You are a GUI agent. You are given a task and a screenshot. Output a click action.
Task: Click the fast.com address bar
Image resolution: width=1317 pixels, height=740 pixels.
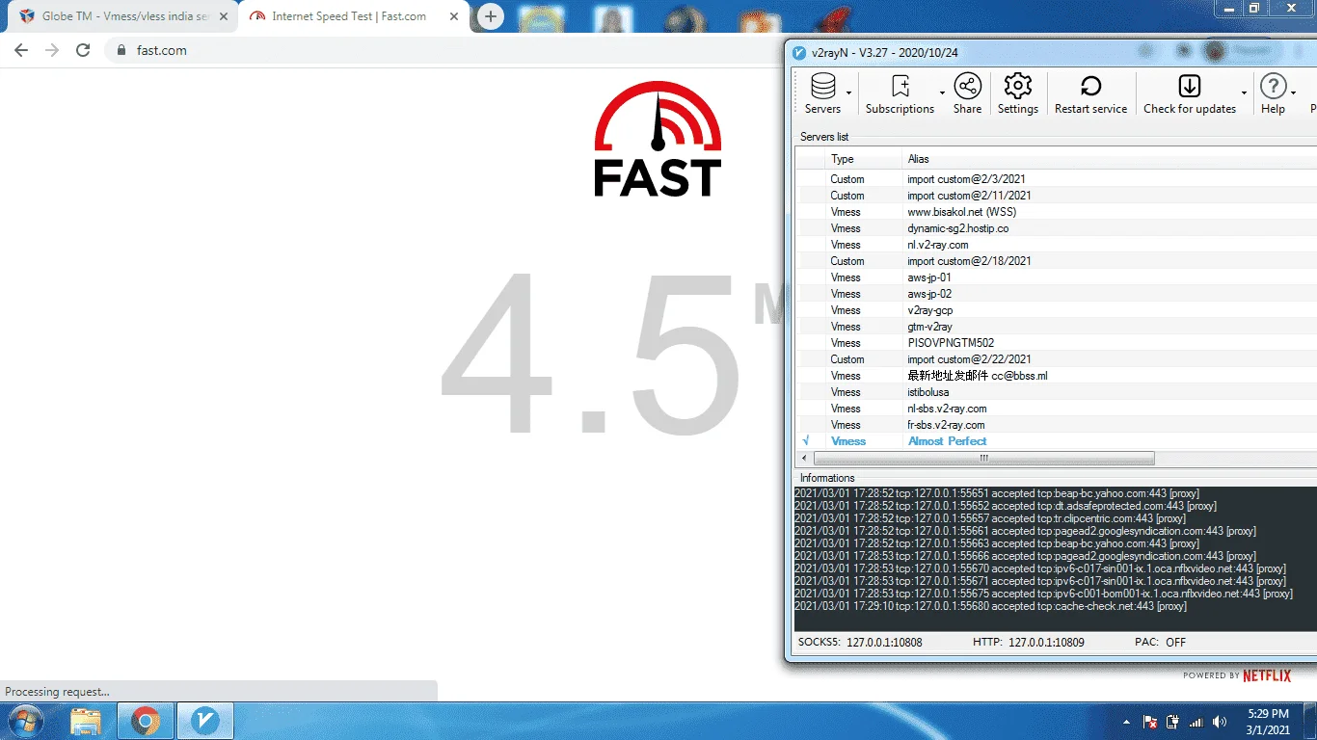coord(443,50)
